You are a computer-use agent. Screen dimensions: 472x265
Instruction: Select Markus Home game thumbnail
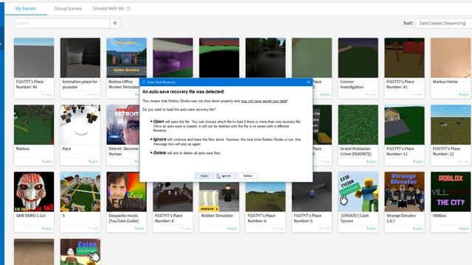tap(451, 57)
